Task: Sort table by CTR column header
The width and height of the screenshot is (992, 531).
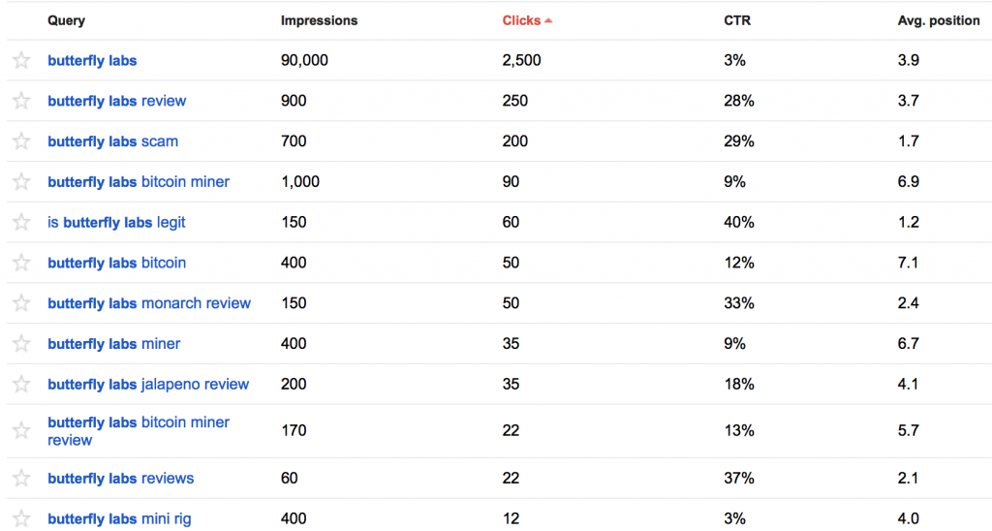Action: pyautogui.click(x=736, y=20)
